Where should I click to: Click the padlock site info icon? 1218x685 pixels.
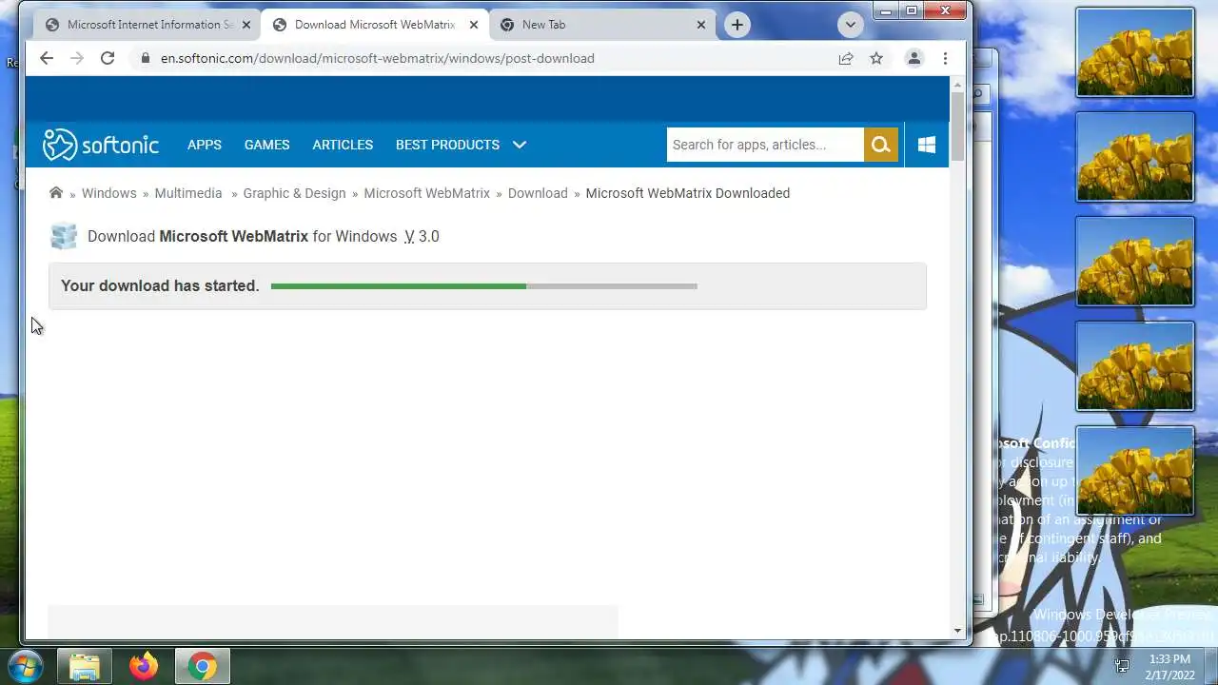click(x=146, y=58)
